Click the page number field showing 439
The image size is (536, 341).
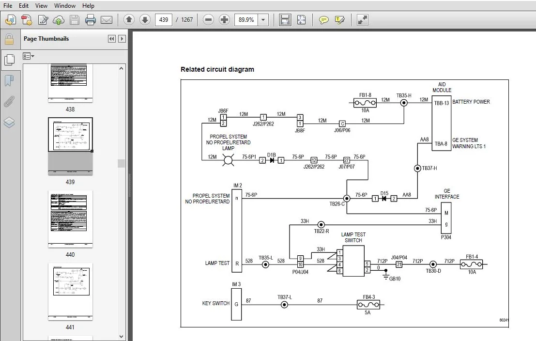[163, 20]
